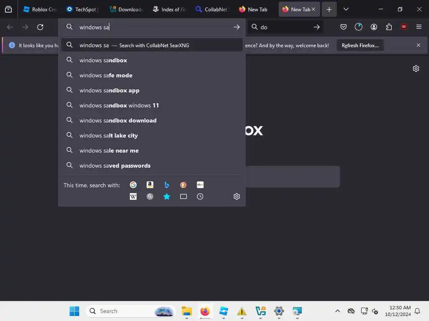Screen dimensions: 429x321
Task: Open yellow warning triangle taskbar app
Action: point(242,311)
